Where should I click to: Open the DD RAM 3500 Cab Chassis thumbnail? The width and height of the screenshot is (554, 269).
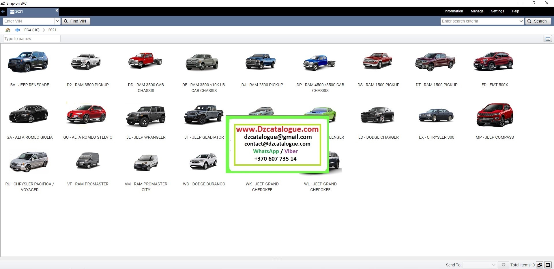[145, 60]
